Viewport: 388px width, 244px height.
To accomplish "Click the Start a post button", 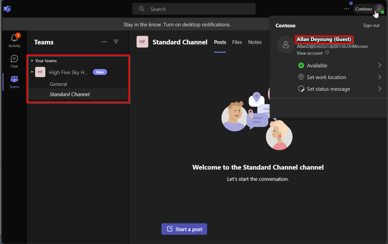I will (x=184, y=229).
